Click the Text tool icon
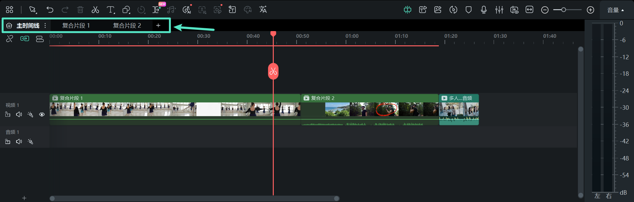The image size is (634, 202). tap(110, 10)
